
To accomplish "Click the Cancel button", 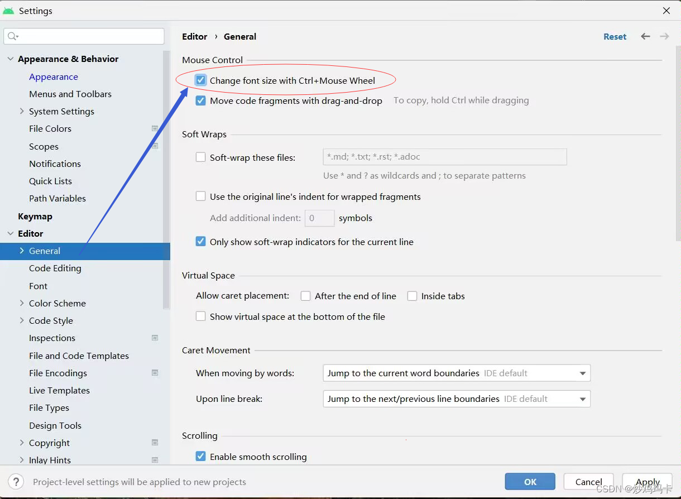I will [589, 482].
